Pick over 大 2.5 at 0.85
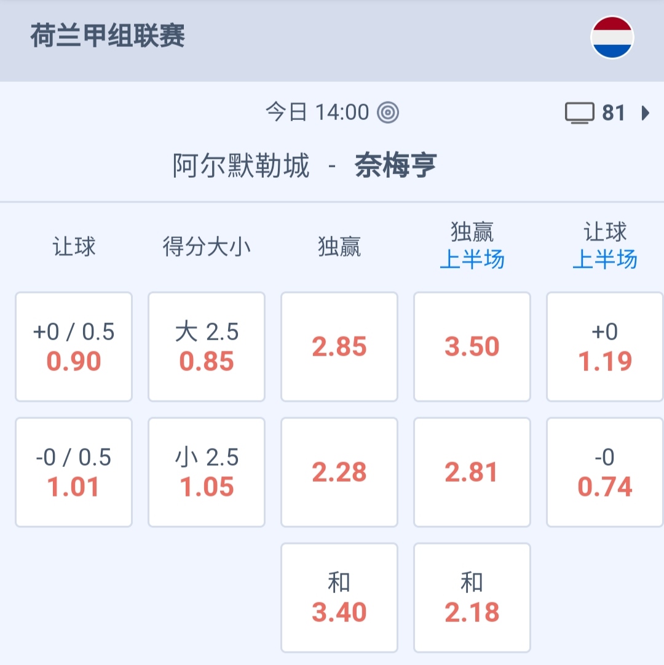 207,347
